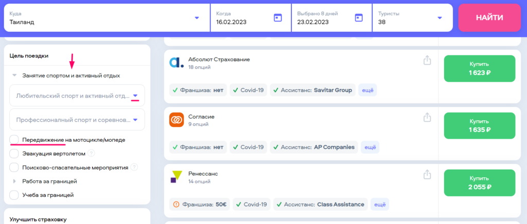527x224 pixels.
Task: Click the calendar icon in Когда field
Action: (278, 17)
